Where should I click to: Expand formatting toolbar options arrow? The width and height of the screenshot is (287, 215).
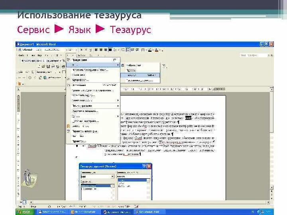coord(163,50)
